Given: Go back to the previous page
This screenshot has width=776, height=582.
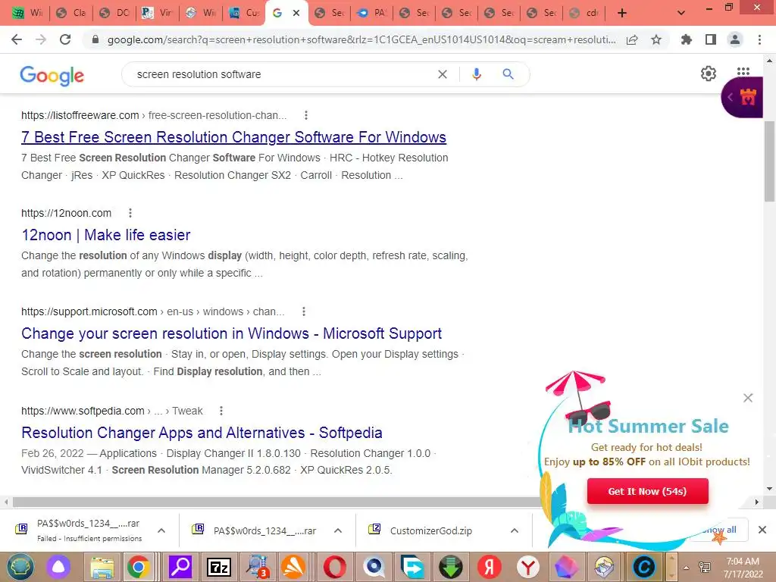Looking at the screenshot, I should click(17, 39).
